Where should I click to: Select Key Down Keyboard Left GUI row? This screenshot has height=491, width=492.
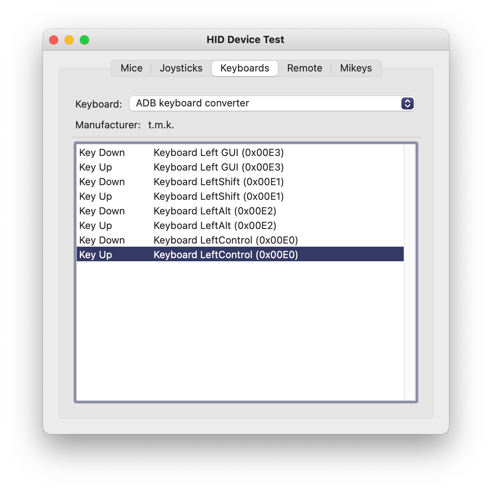pyautogui.click(x=240, y=153)
